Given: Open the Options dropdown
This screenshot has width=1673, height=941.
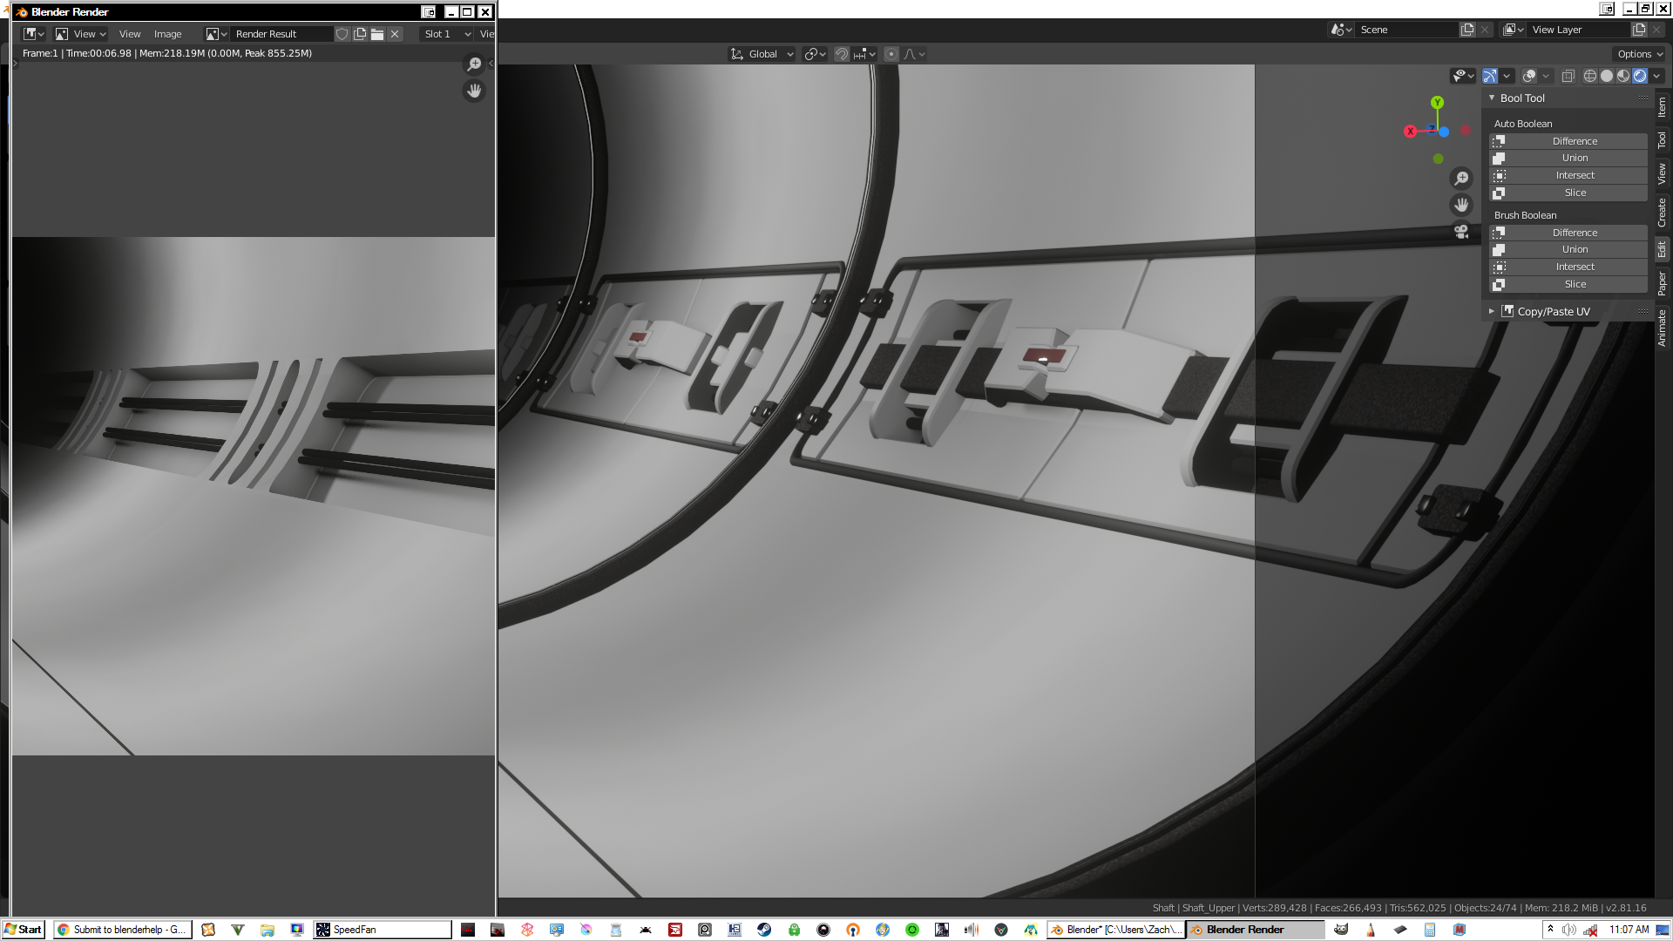Looking at the screenshot, I should tap(1640, 54).
